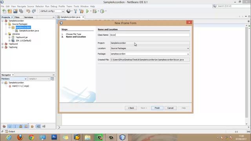251x141 pixels.
Task: Collapse the Libraries node
Action: click(x=6, y=34)
